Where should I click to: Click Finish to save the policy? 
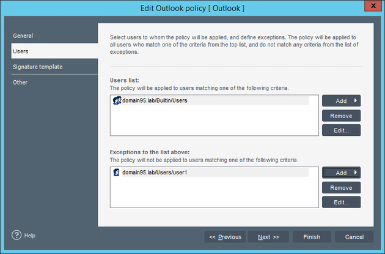pos(312,237)
